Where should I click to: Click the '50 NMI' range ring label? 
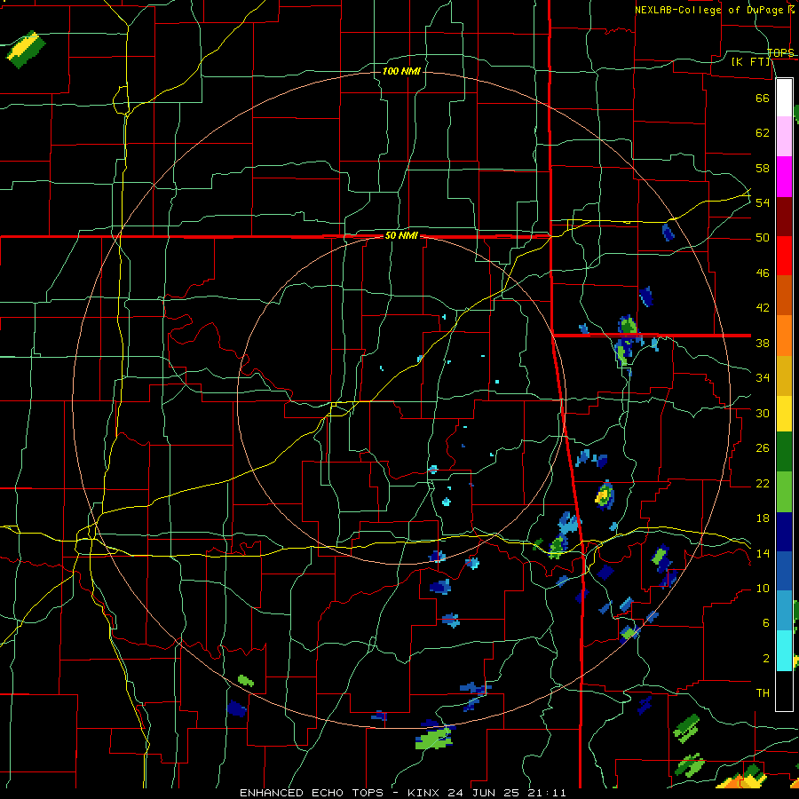tap(401, 235)
